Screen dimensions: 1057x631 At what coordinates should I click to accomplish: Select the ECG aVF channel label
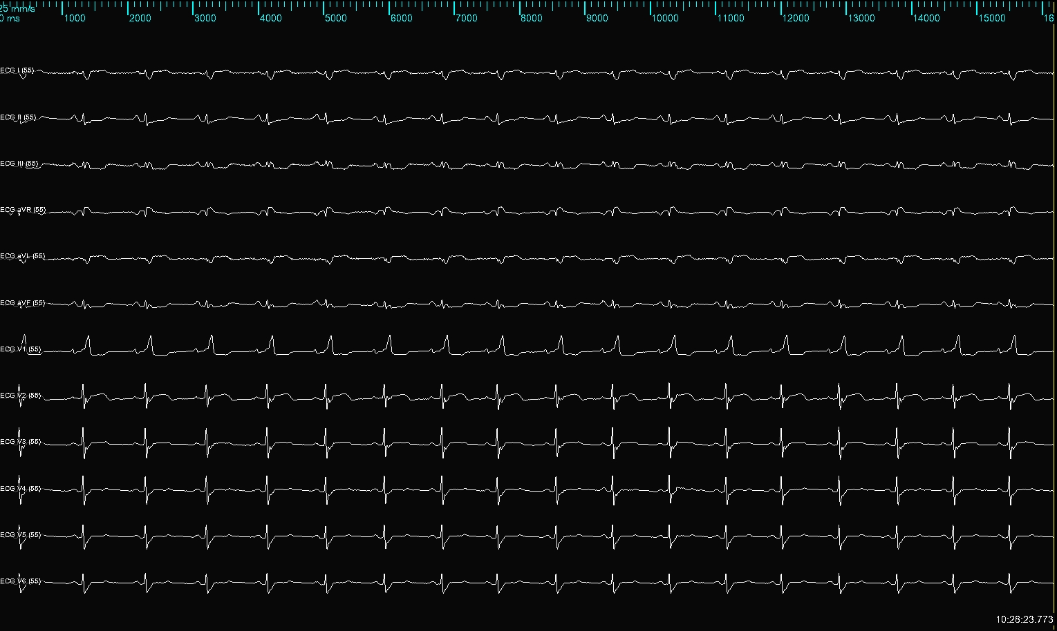(x=23, y=303)
